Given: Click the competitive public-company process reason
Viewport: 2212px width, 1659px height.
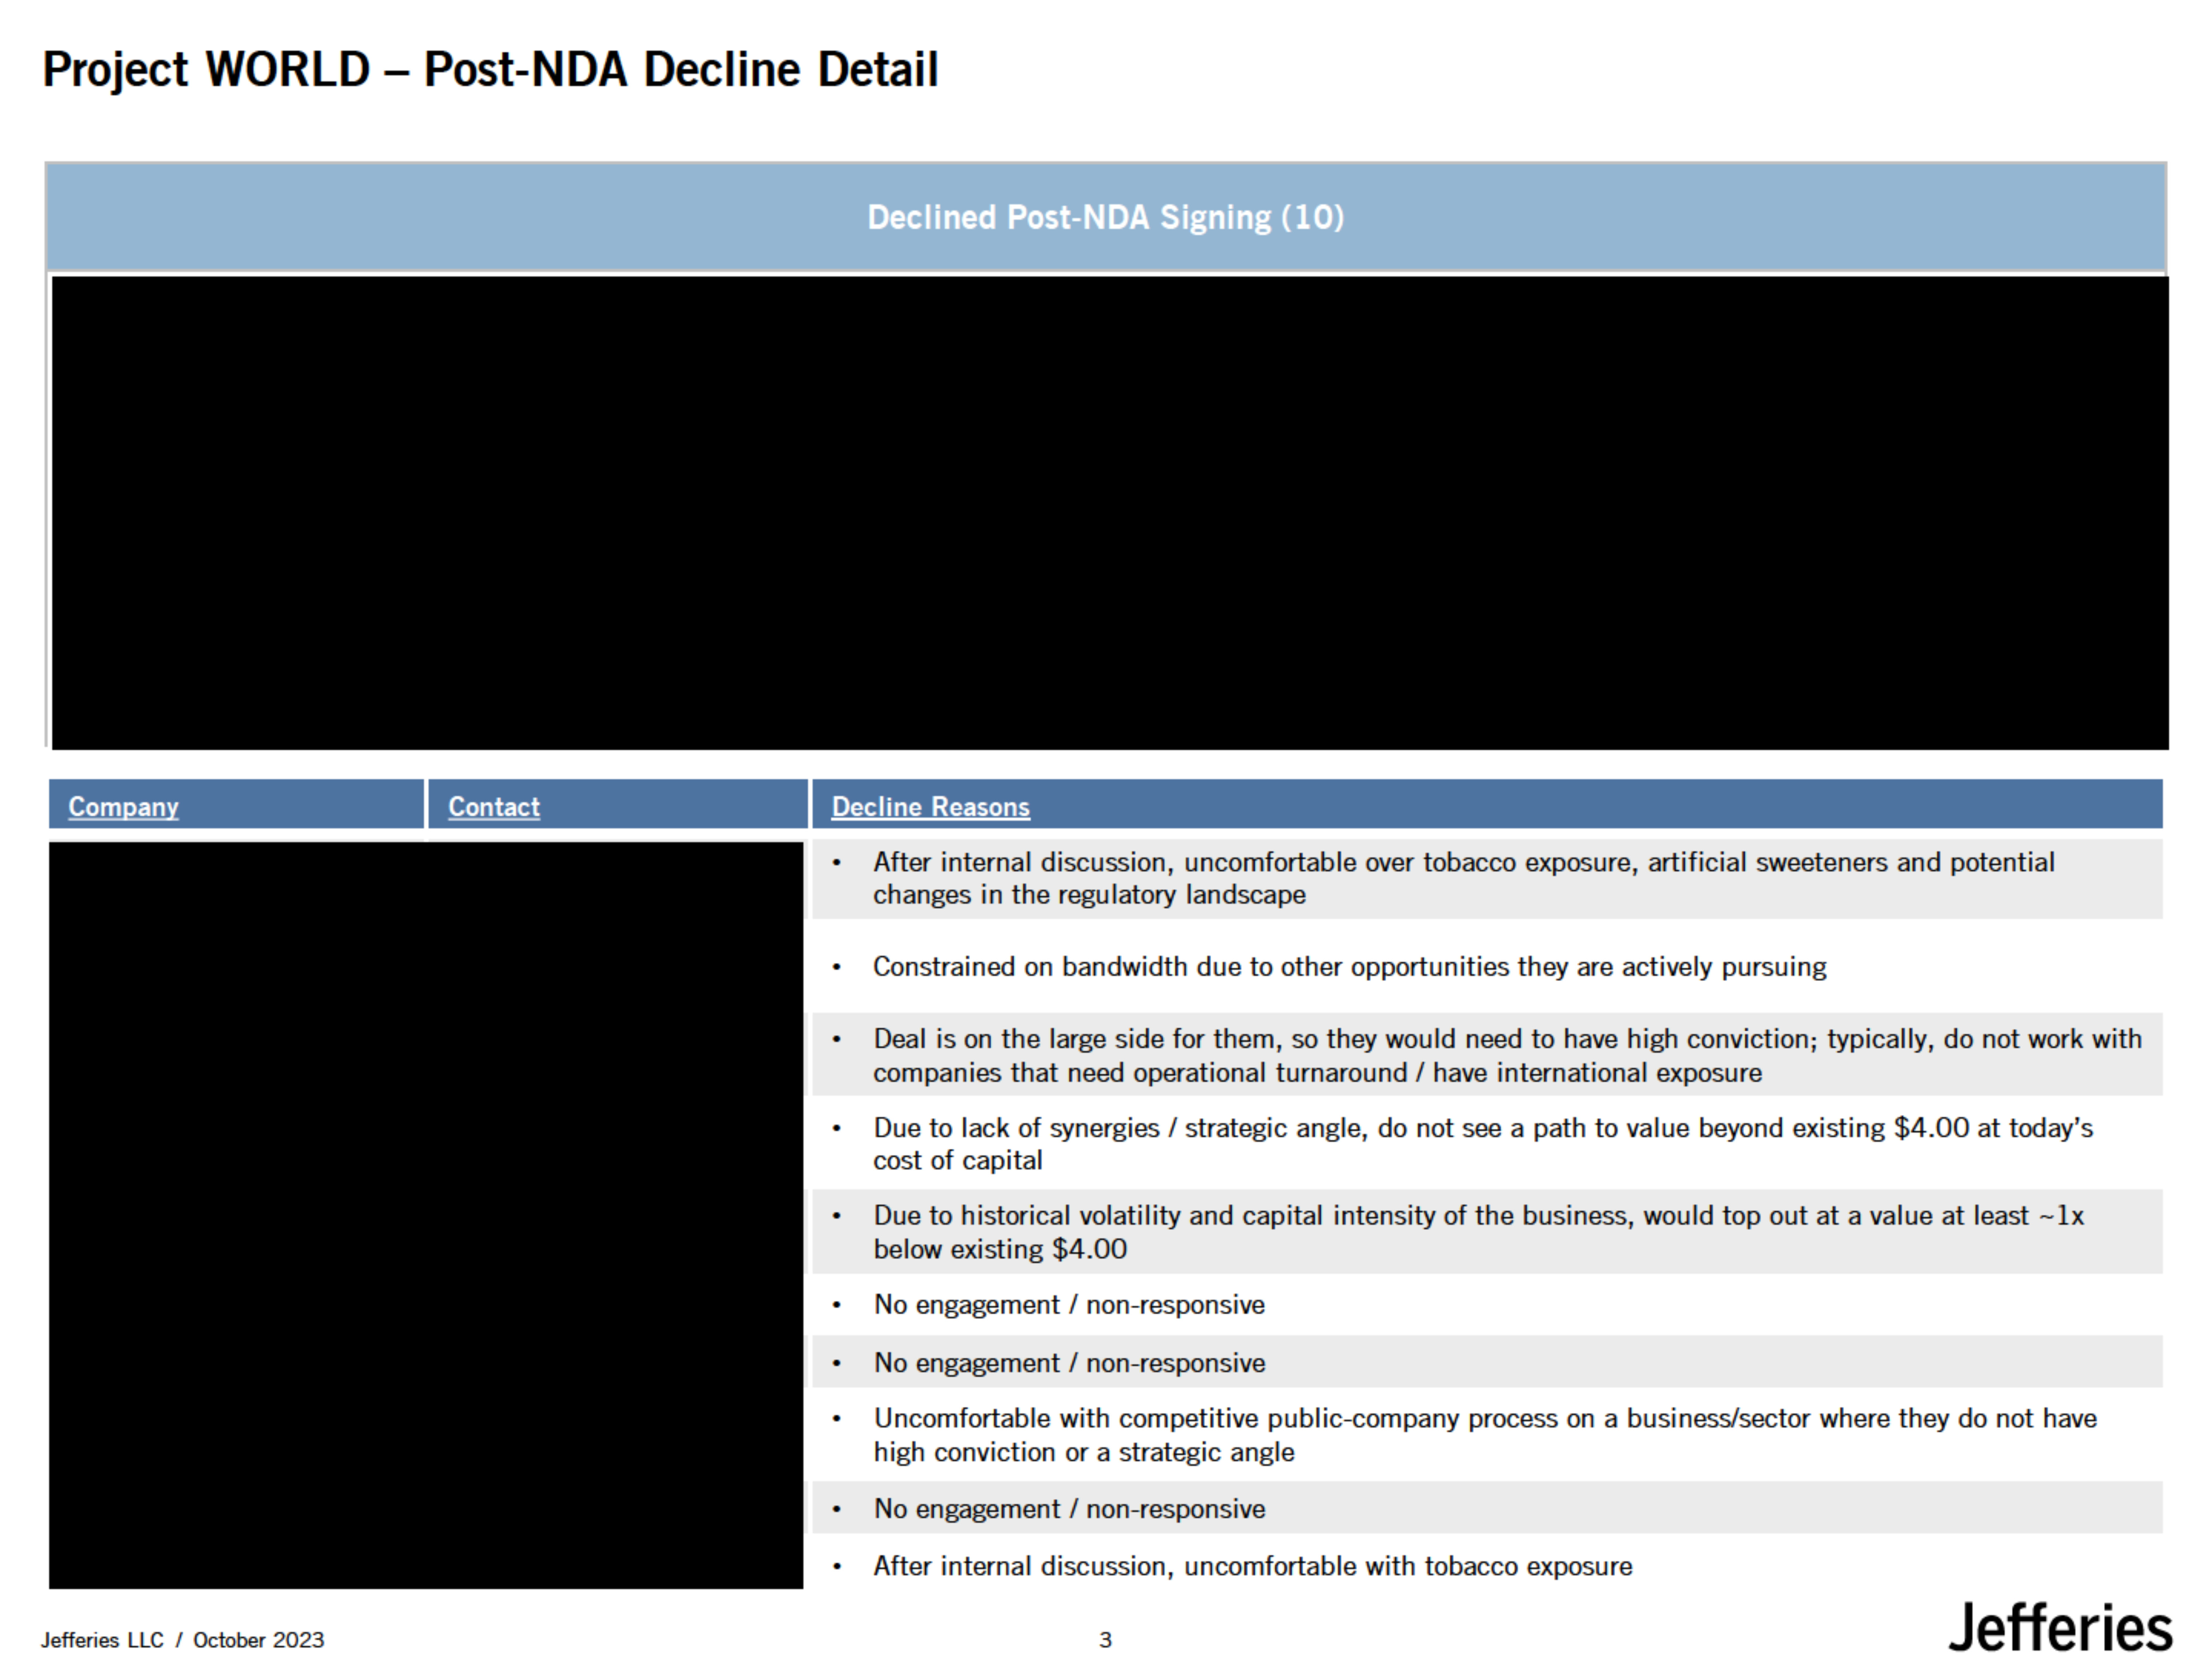Looking at the screenshot, I should [x=1484, y=1434].
